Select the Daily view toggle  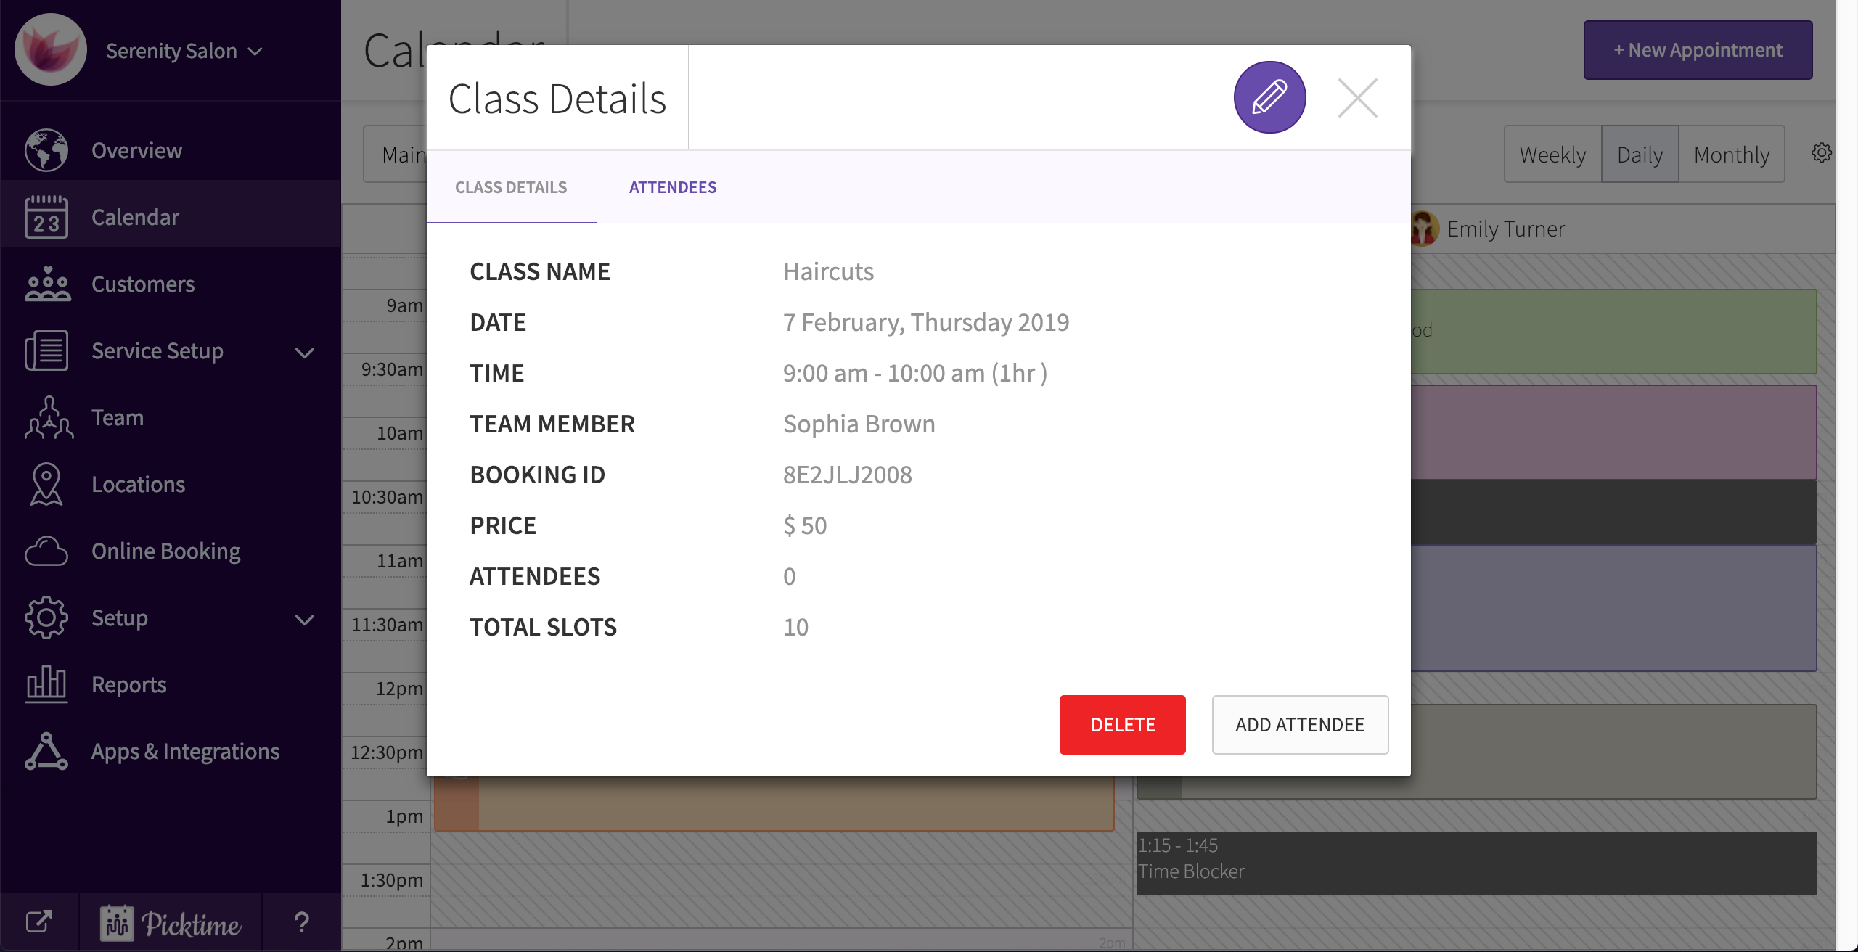(1640, 155)
